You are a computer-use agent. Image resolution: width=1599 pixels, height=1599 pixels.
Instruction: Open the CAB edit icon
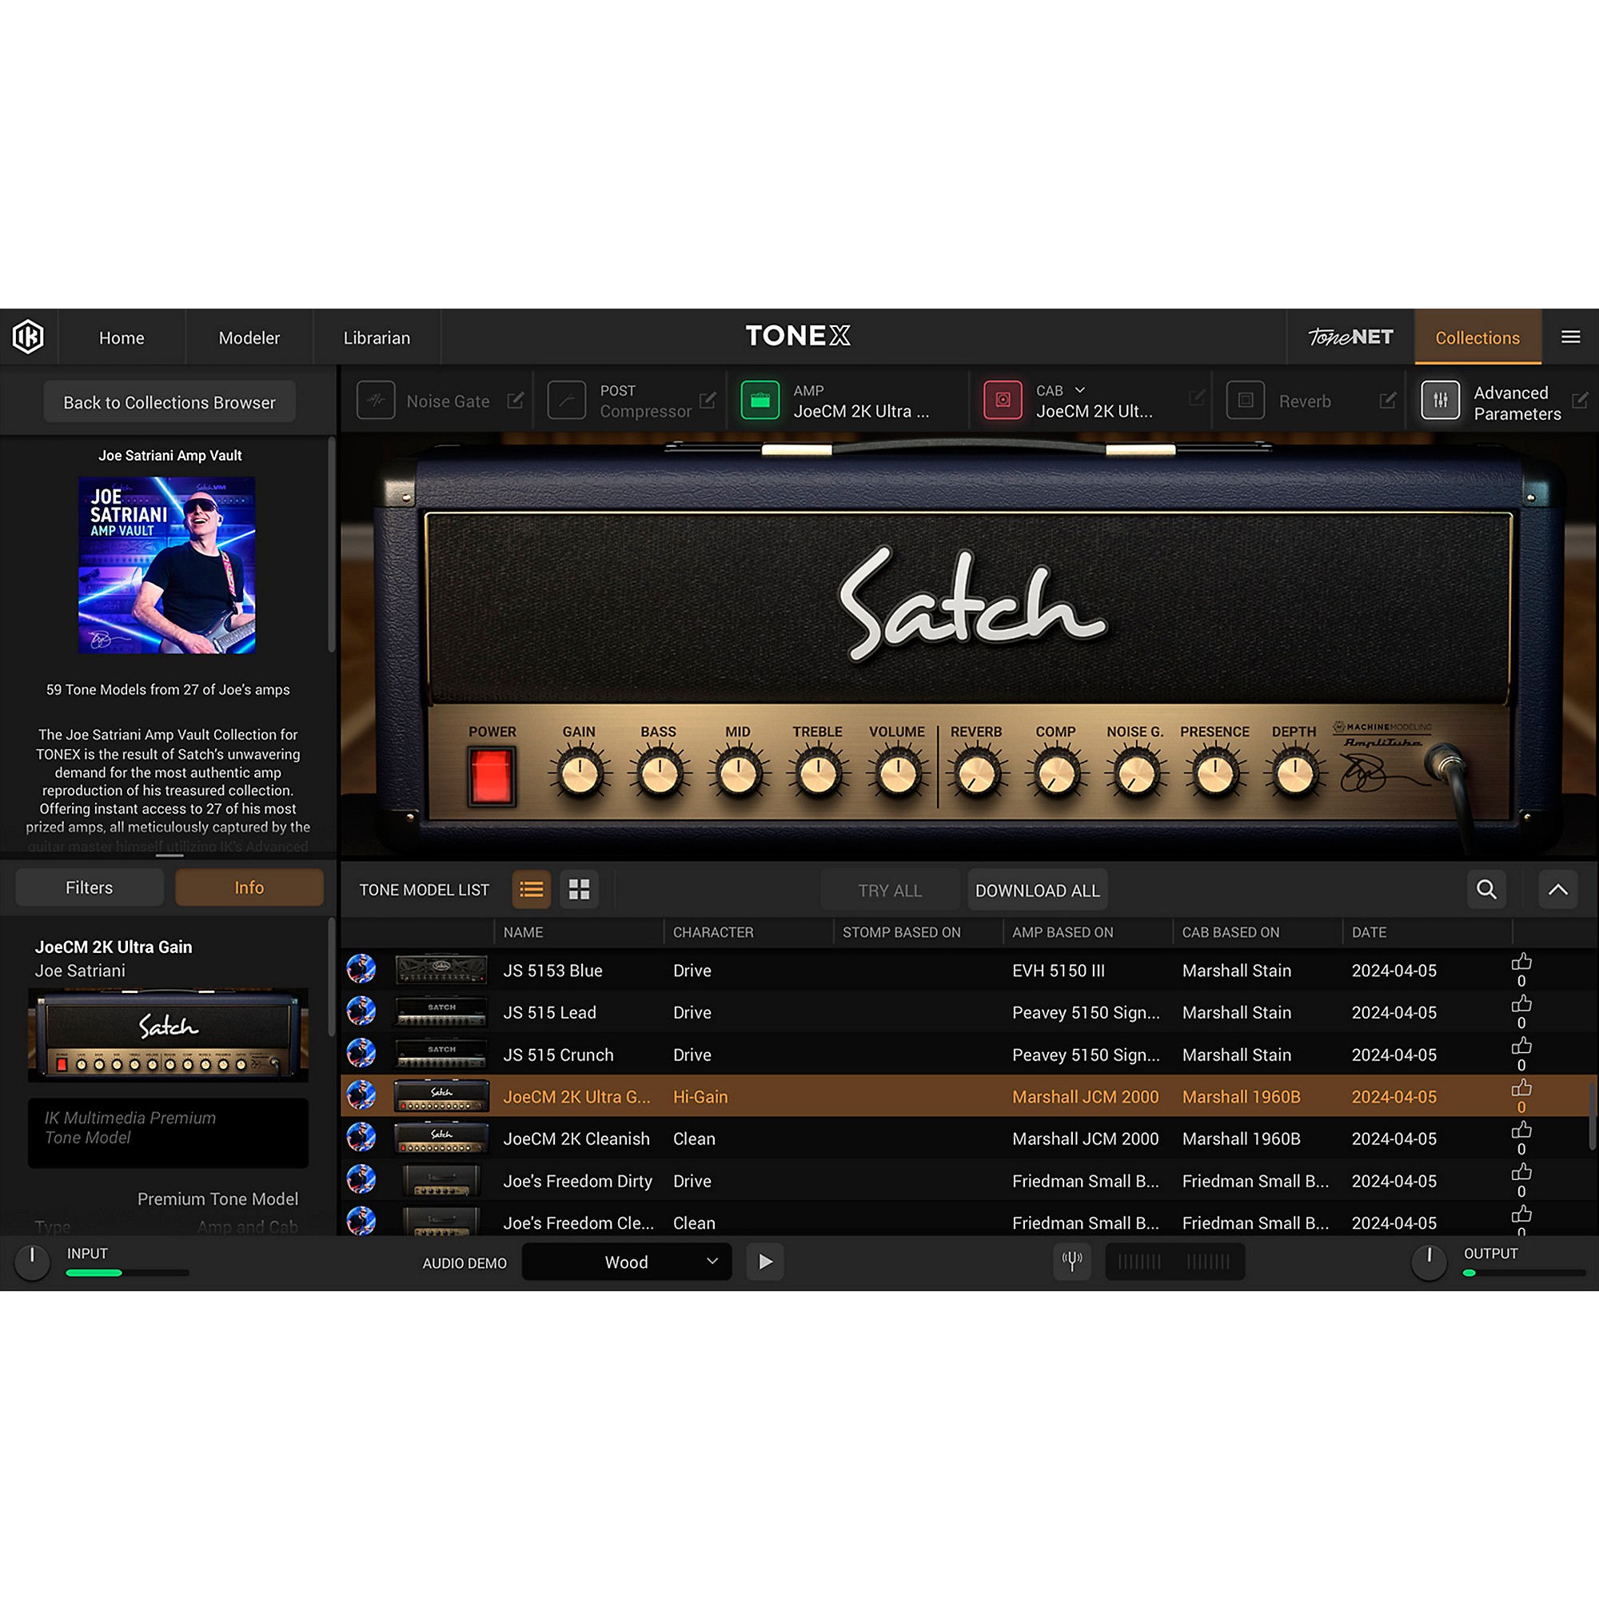click(1197, 398)
